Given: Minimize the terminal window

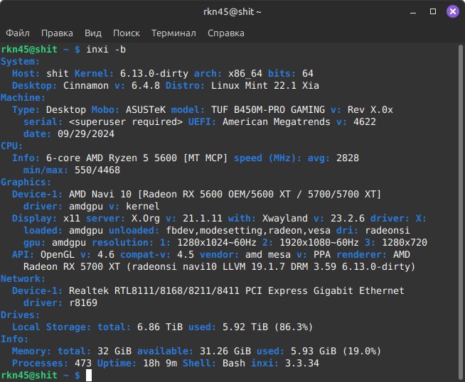Looking at the screenshot, I should pos(413,12).
